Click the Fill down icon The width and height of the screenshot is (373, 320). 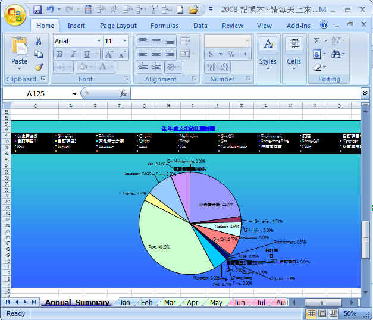click(x=316, y=54)
